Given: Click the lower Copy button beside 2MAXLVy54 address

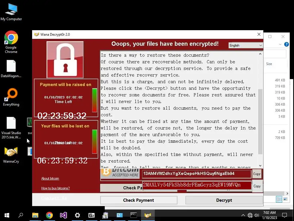Looking at the screenshot, I should tap(257, 186).
